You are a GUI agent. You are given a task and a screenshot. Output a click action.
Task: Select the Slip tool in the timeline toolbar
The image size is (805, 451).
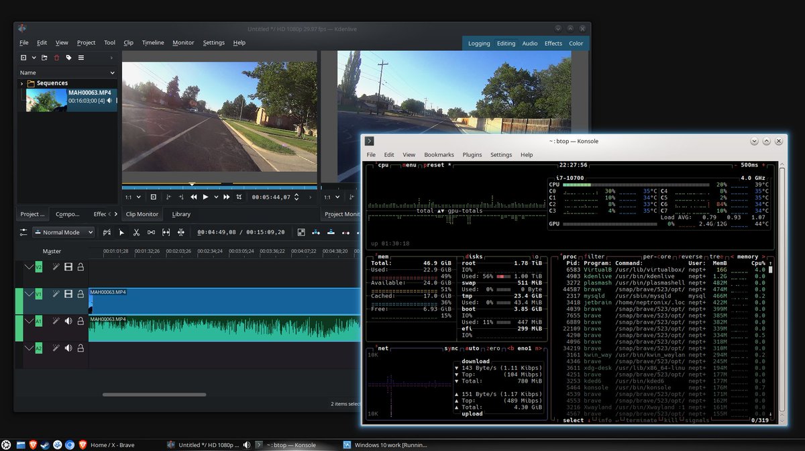click(166, 232)
